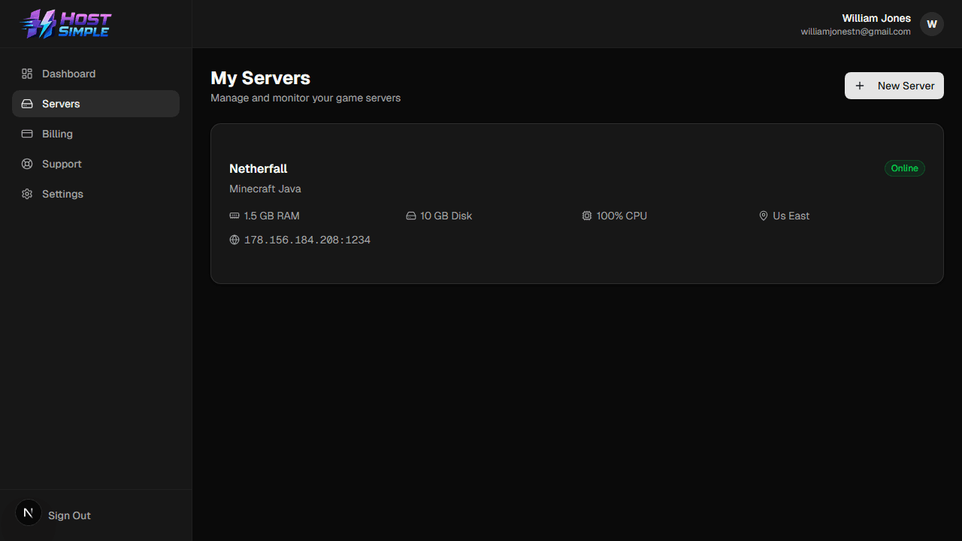This screenshot has height=541, width=962.
Task: Open the William Jones avatar circle
Action: (x=932, y=24)
